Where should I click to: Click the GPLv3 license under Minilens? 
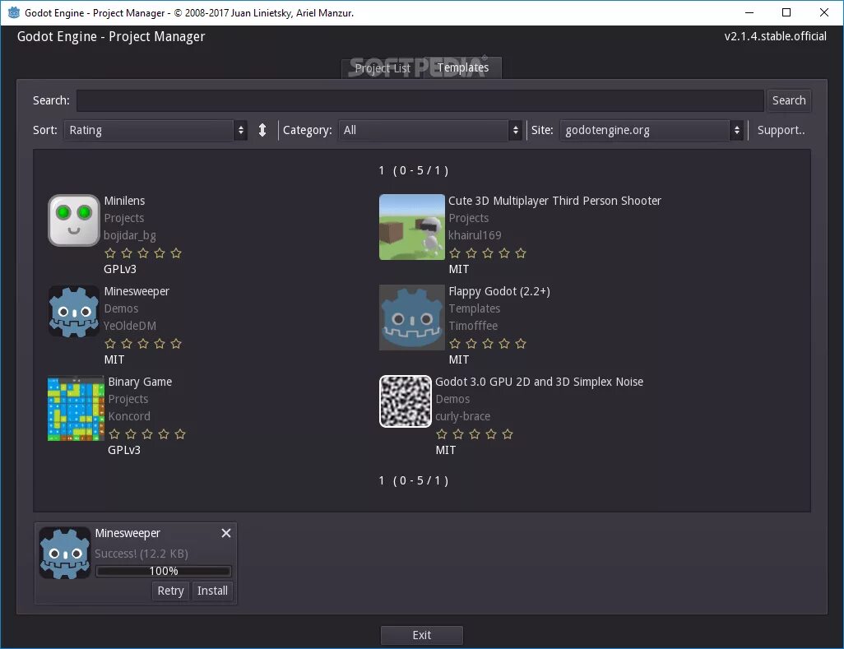[x=120, y=269]
